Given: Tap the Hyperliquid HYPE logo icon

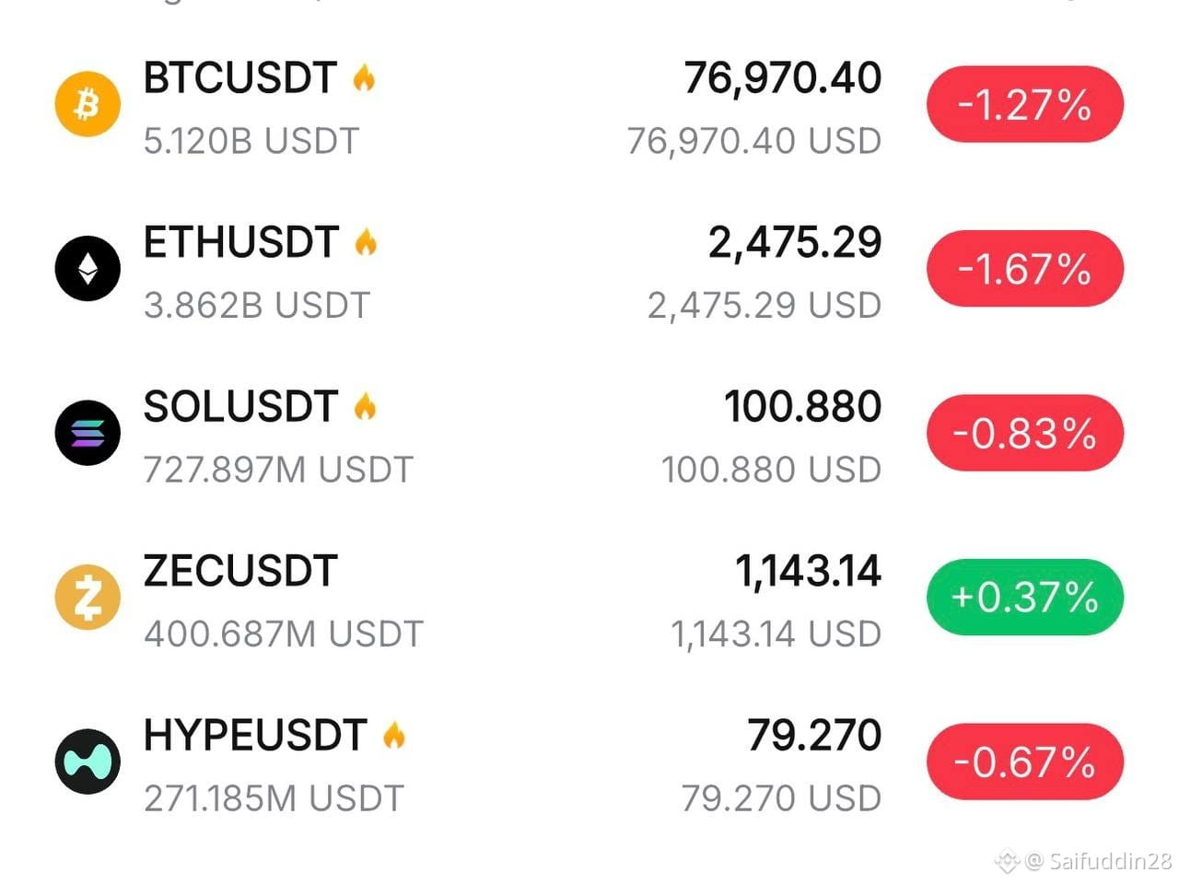Looking at the screenshot, I should [x=88, y=762].
